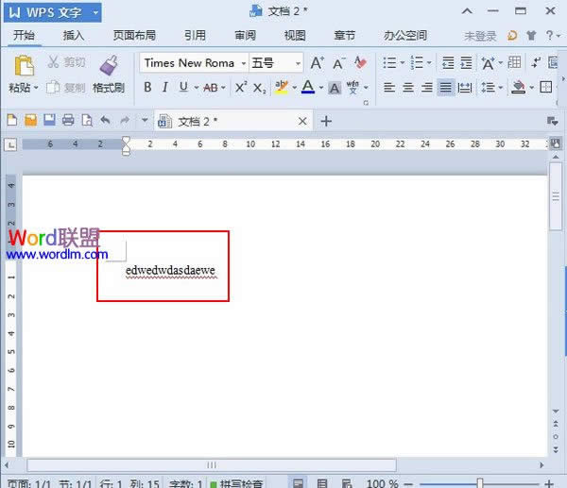Click the Print icon in quick toolbar
Screen dimensions: 567x488
[x=67, y=121]
